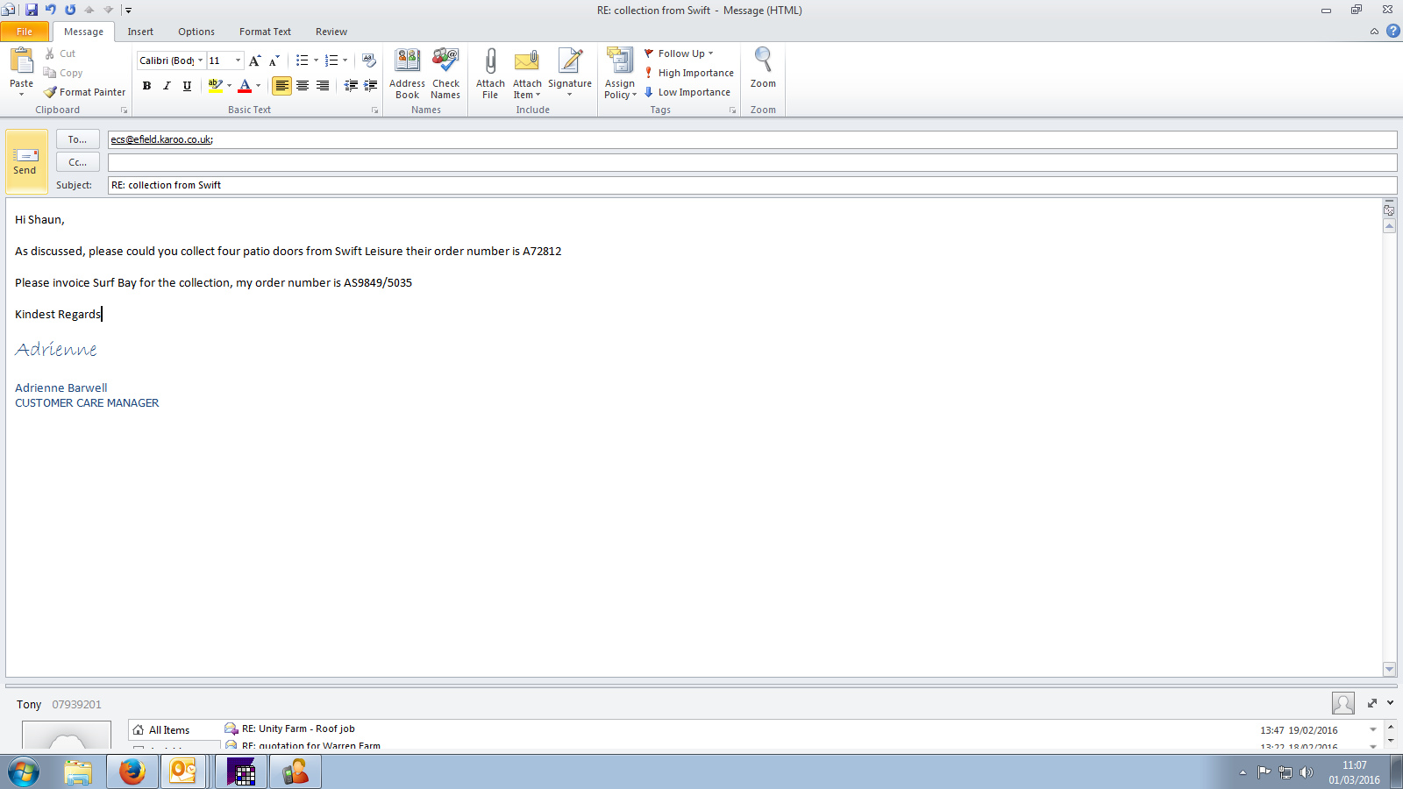Viewport: 1403px width, 789px height.
Task: Click the Cc... recipients button
Action: (78, 162)
